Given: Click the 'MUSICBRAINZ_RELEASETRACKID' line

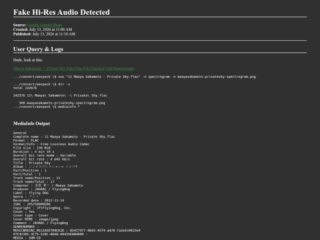Looking at the screenshot, I should [76, 231].
